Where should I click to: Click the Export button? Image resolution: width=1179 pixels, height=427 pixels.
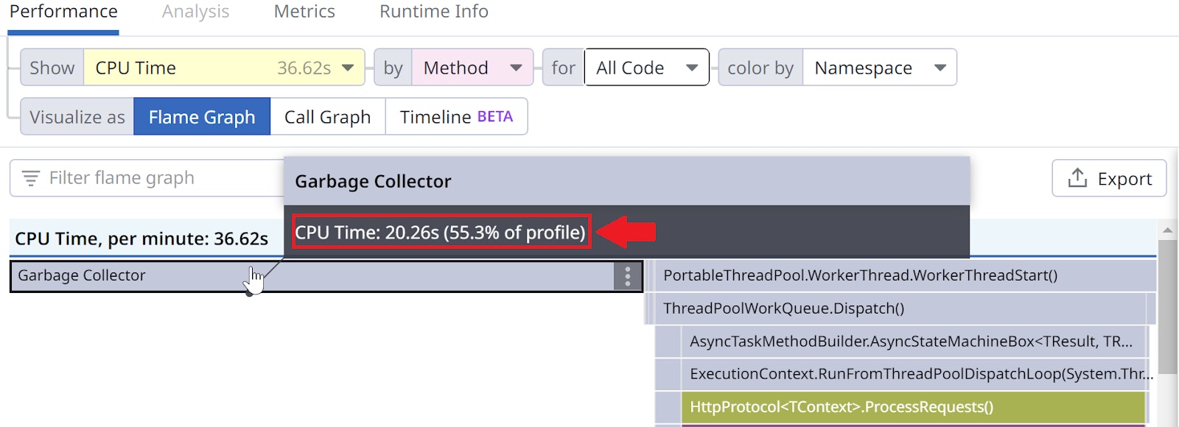tap(1109, 178)
